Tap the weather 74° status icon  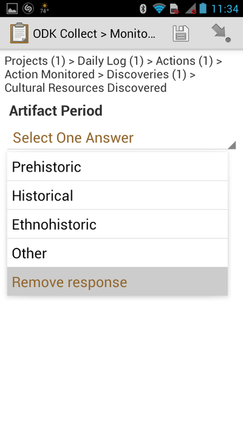pos(44,9)
